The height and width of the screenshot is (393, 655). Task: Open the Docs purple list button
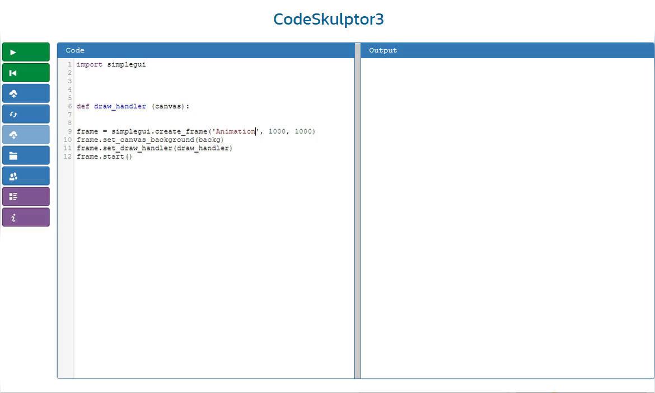26,197
